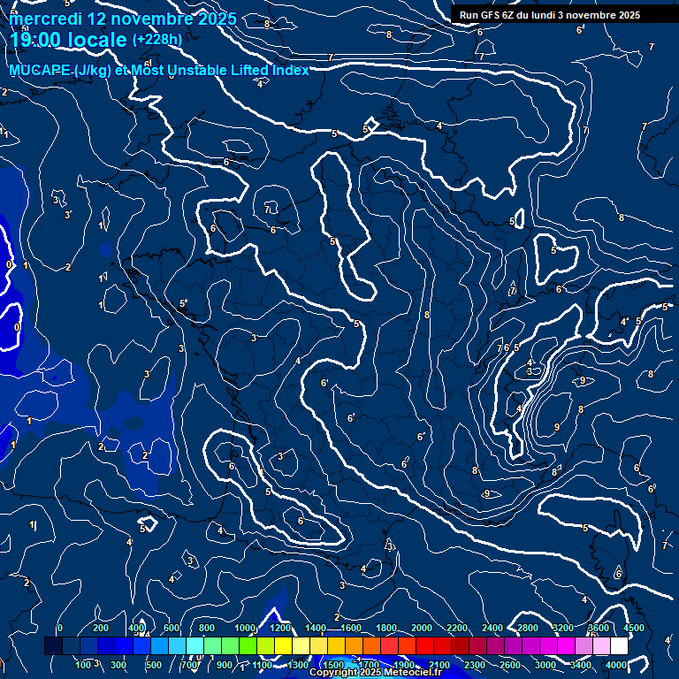Viewport: 679px width, 679px height.
Task: Click the '3000' legend scale label
Action: (x=545, y=665)
